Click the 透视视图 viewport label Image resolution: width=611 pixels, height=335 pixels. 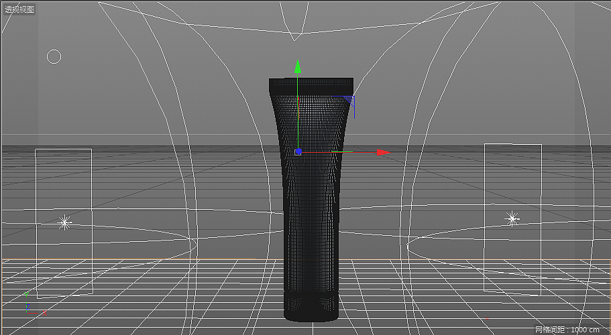[19, 9]
